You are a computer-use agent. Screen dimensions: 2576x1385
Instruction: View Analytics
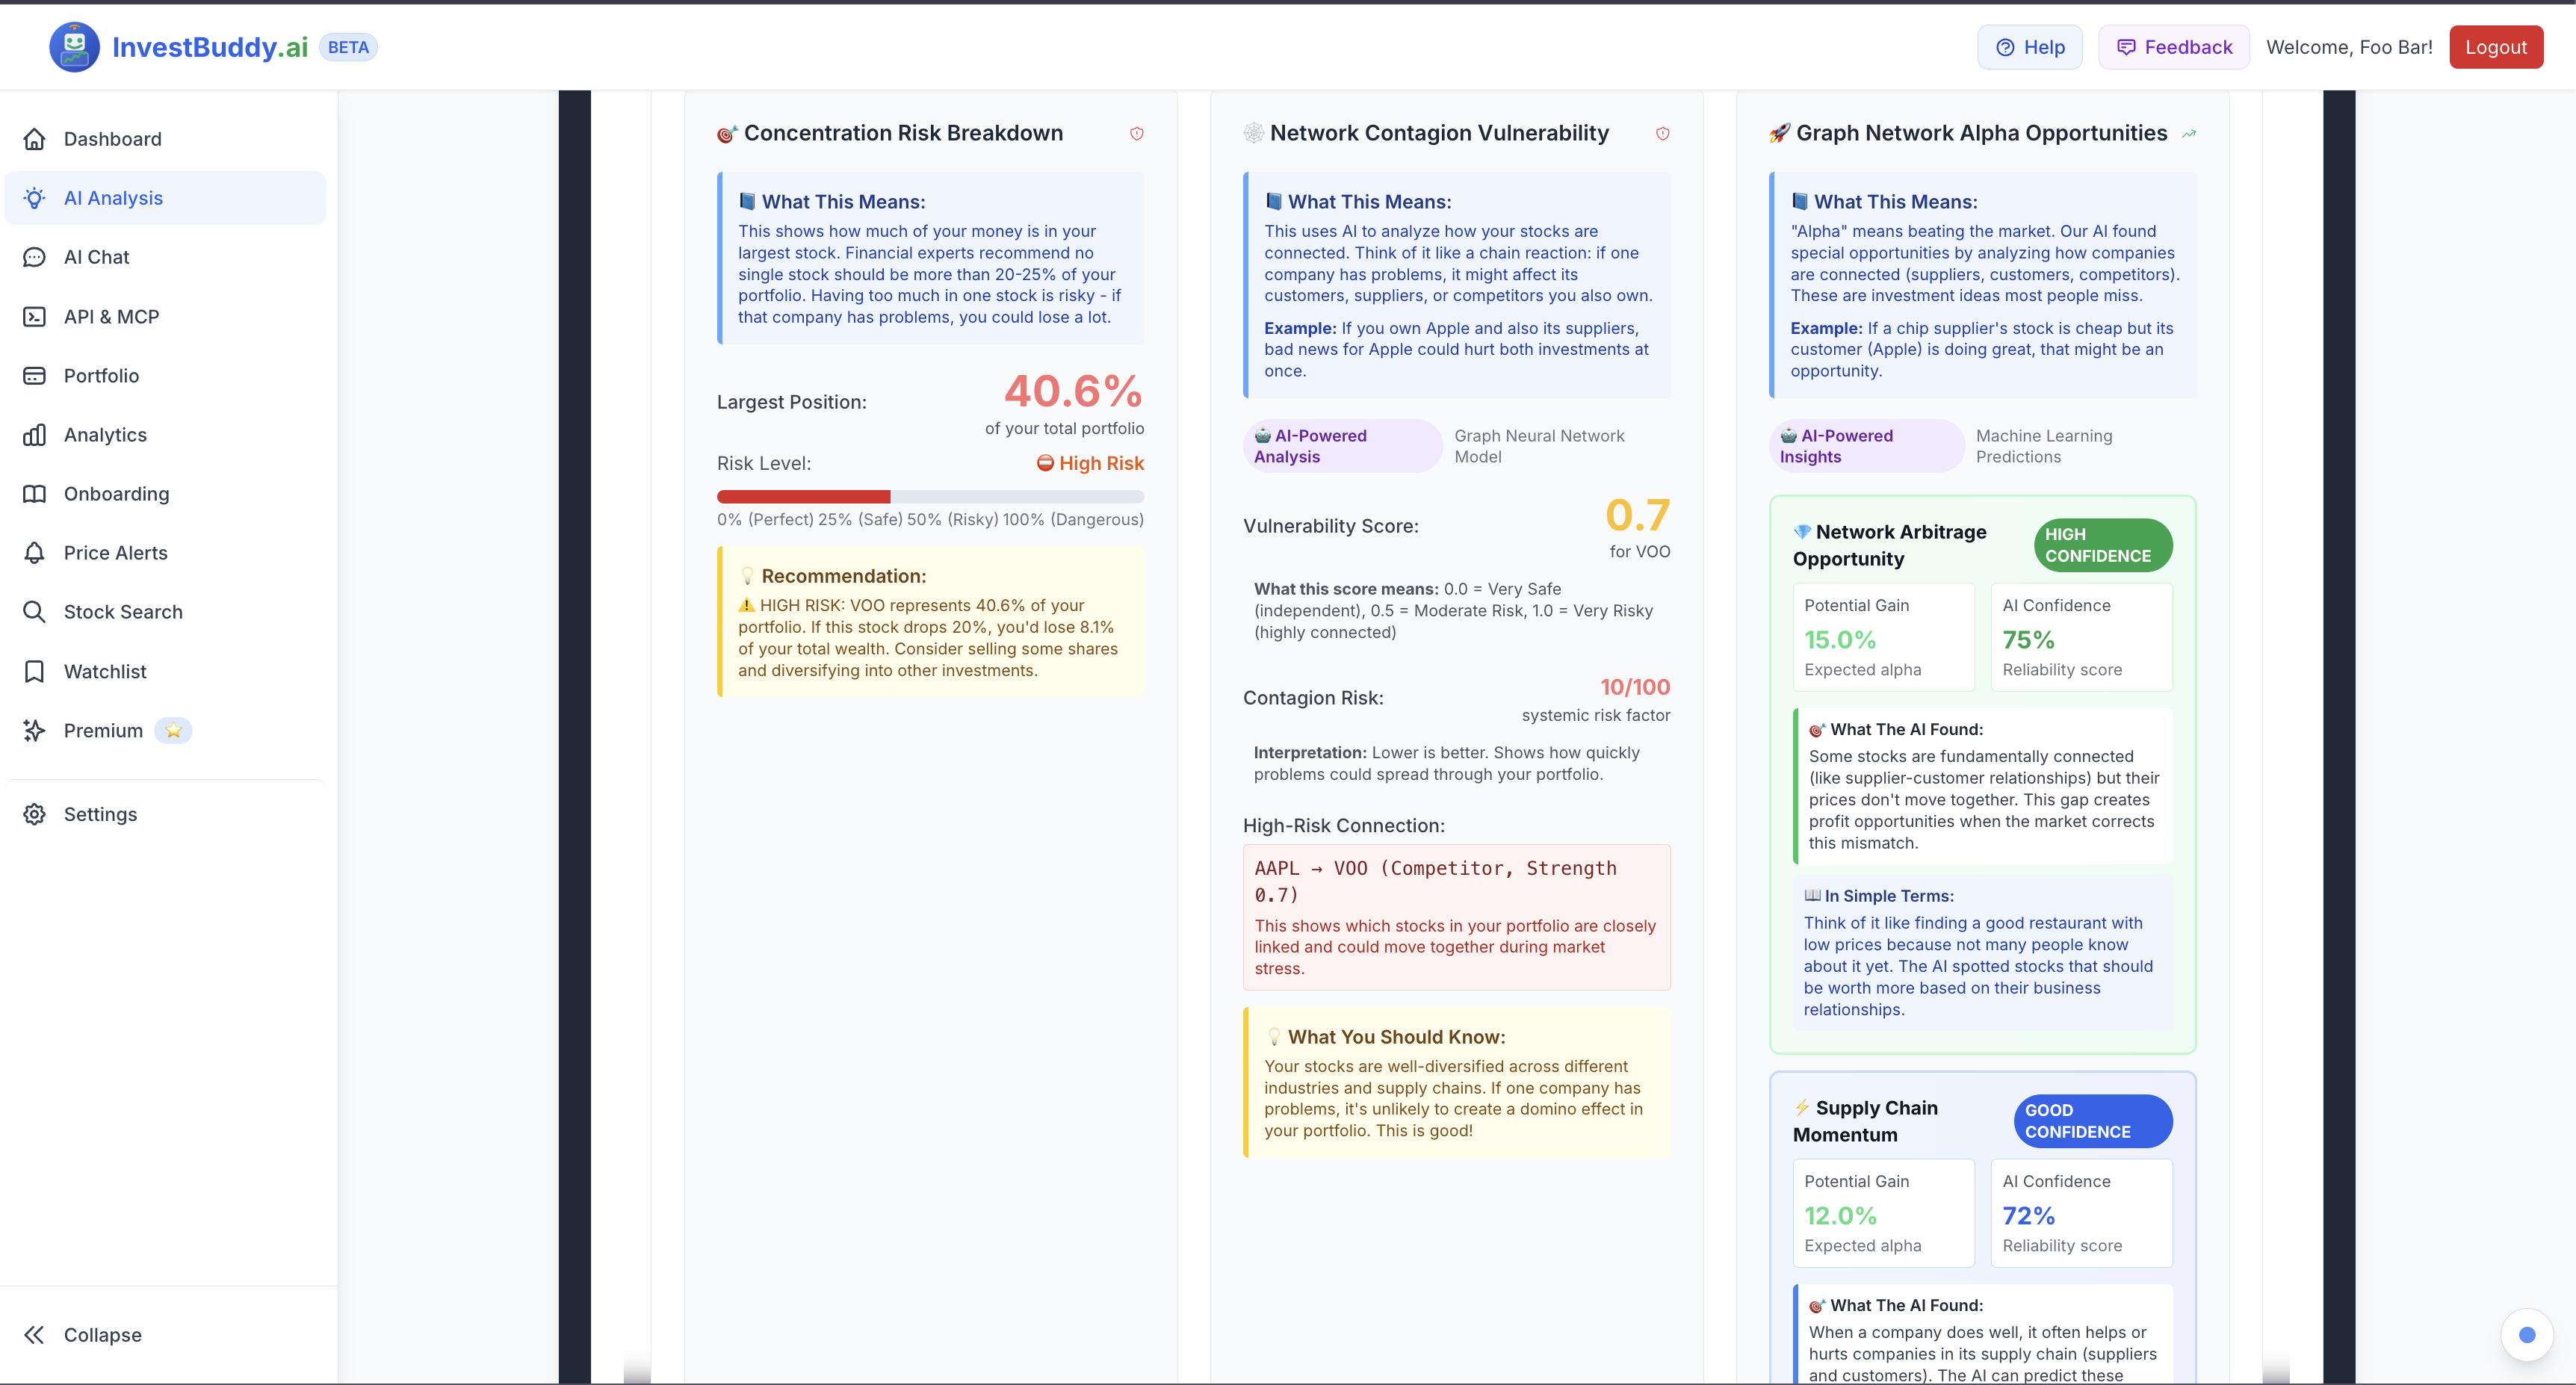(x=104, y=434)
